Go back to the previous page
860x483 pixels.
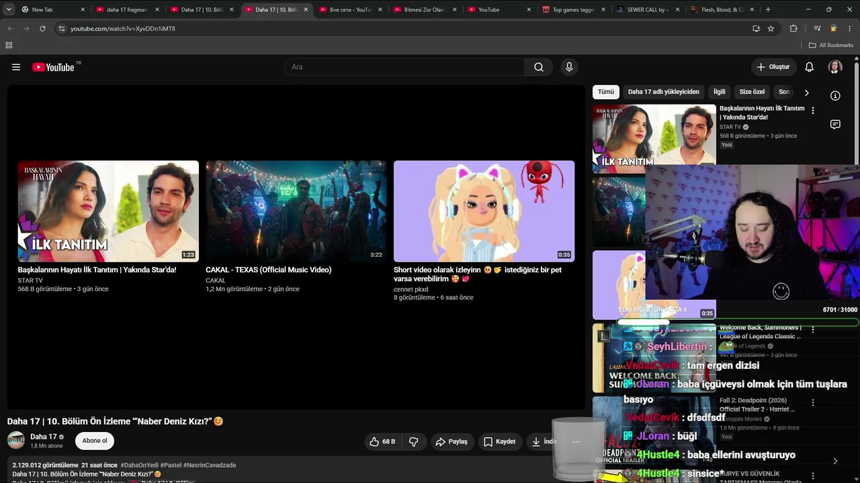[x=10, y=29]
